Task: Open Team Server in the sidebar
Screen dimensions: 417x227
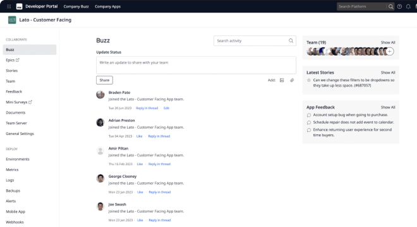Action: [16, 123]
